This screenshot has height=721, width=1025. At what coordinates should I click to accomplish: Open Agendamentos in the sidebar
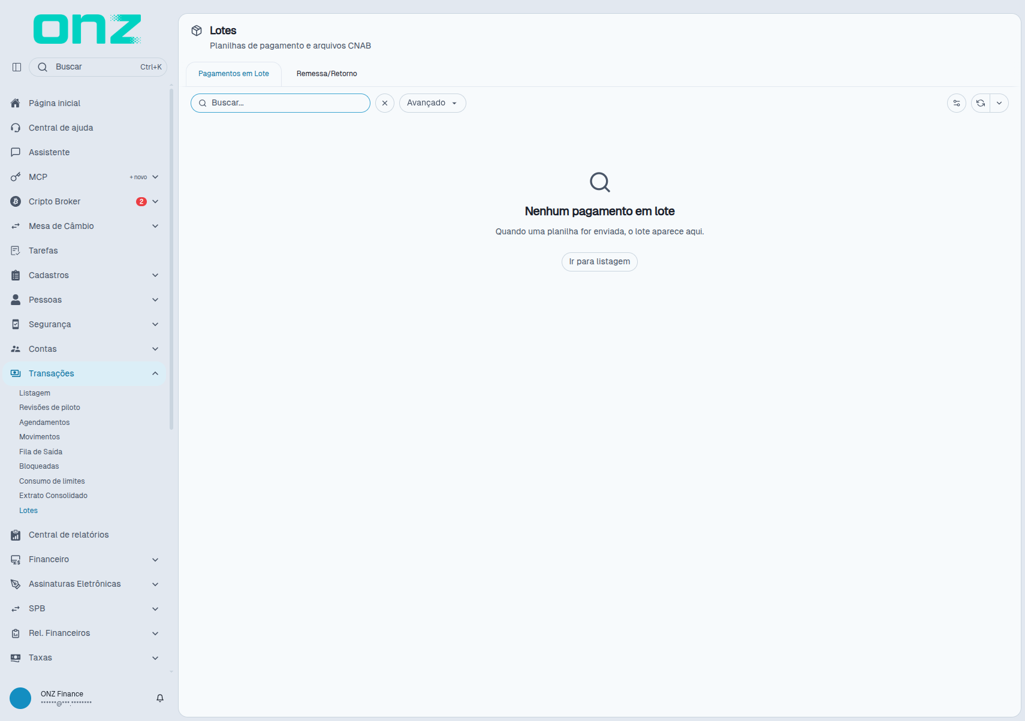44,423
